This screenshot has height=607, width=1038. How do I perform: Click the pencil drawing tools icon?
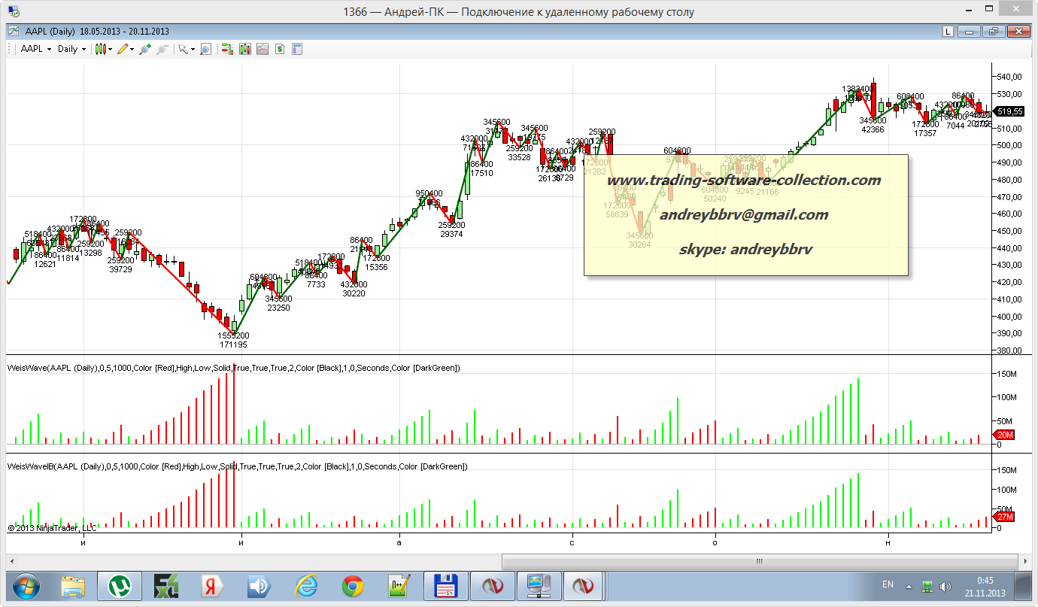tap(122, 49)
